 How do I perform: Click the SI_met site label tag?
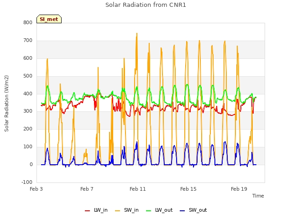pyautogui.click(x=49, y=19)
